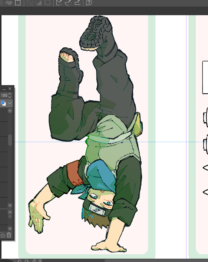Toggle Snap to Ruler icon

(x=59, y=2)
